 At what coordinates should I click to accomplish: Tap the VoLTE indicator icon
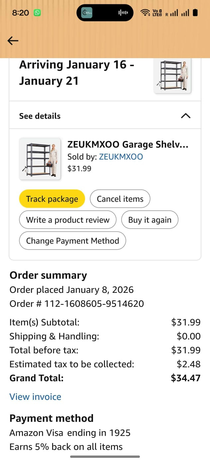click(156, 13)
